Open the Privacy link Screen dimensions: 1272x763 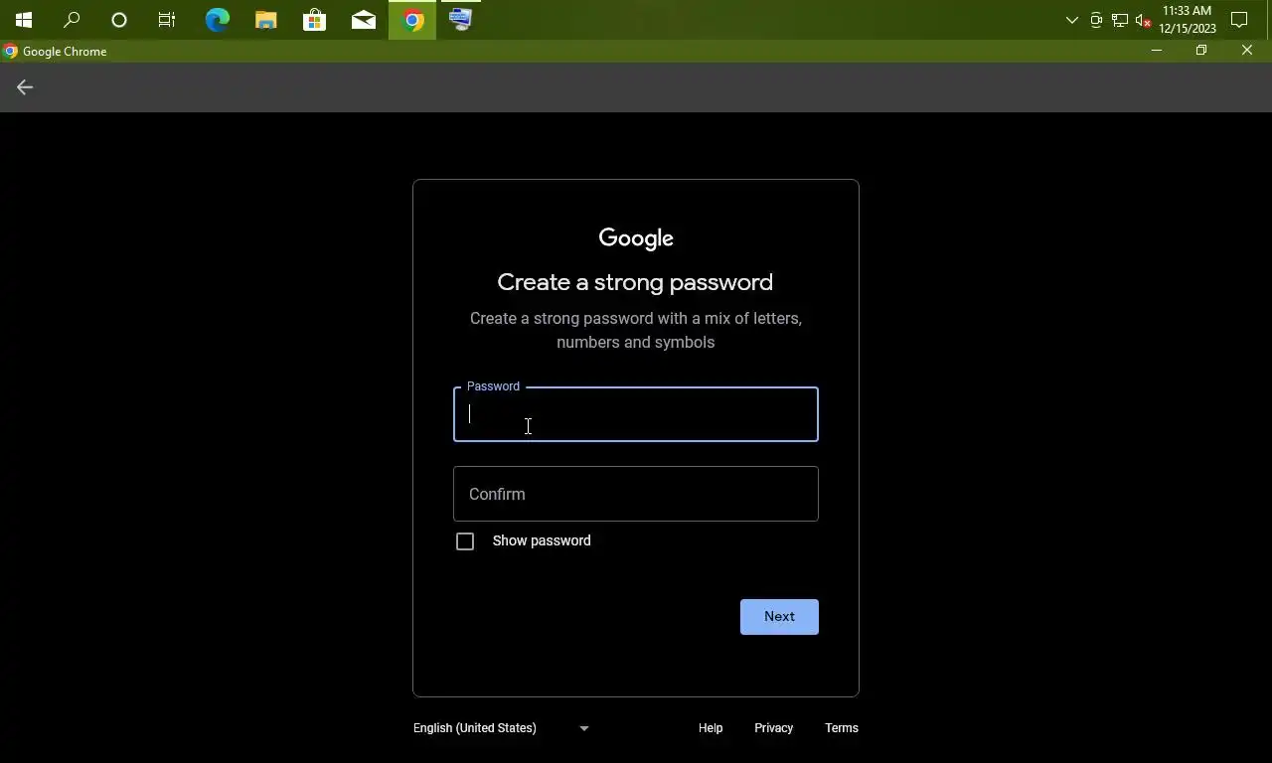coord(773,728)
